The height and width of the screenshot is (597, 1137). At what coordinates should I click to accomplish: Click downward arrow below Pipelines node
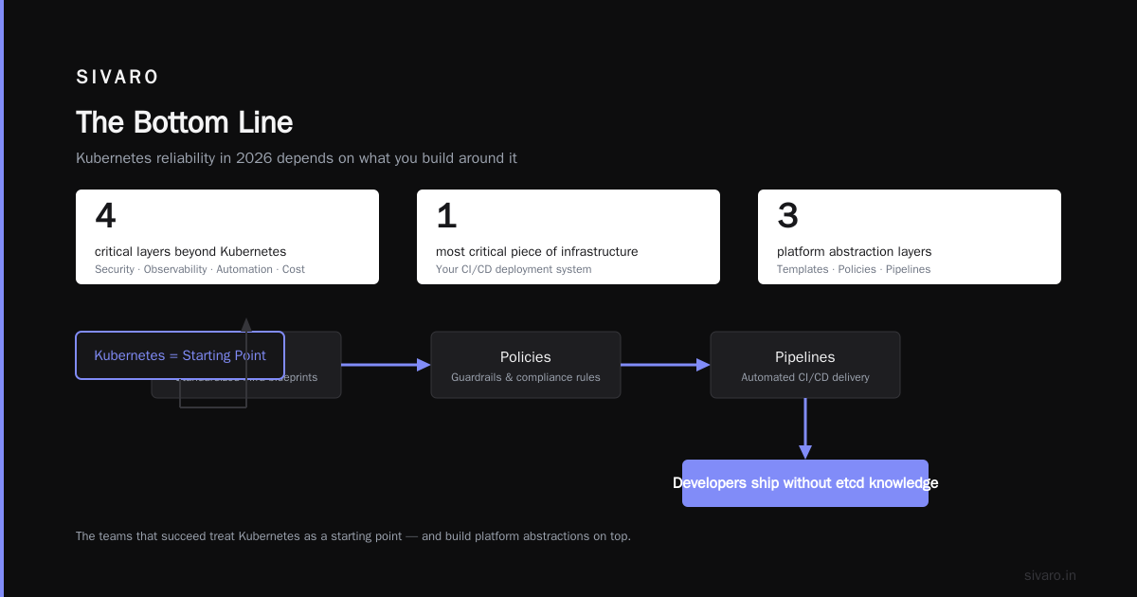[x=805, y=428]
